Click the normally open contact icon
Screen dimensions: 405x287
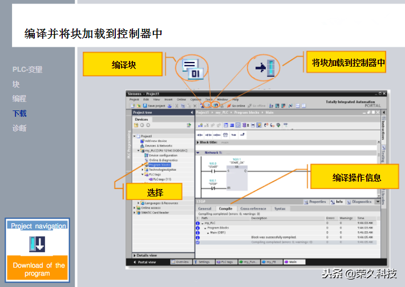pyautogui.click(x=200, y=135)
